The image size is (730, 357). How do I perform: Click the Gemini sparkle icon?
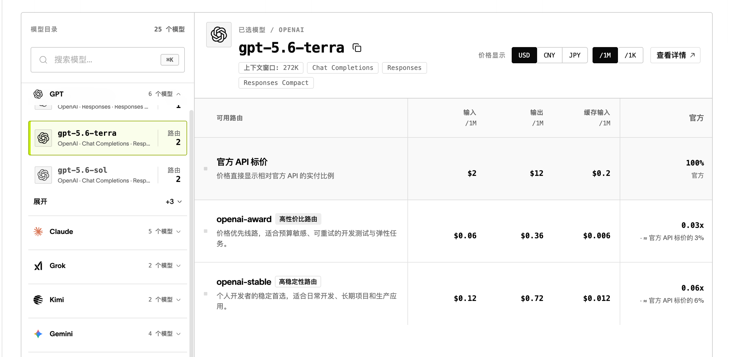(x=38, y=334)
